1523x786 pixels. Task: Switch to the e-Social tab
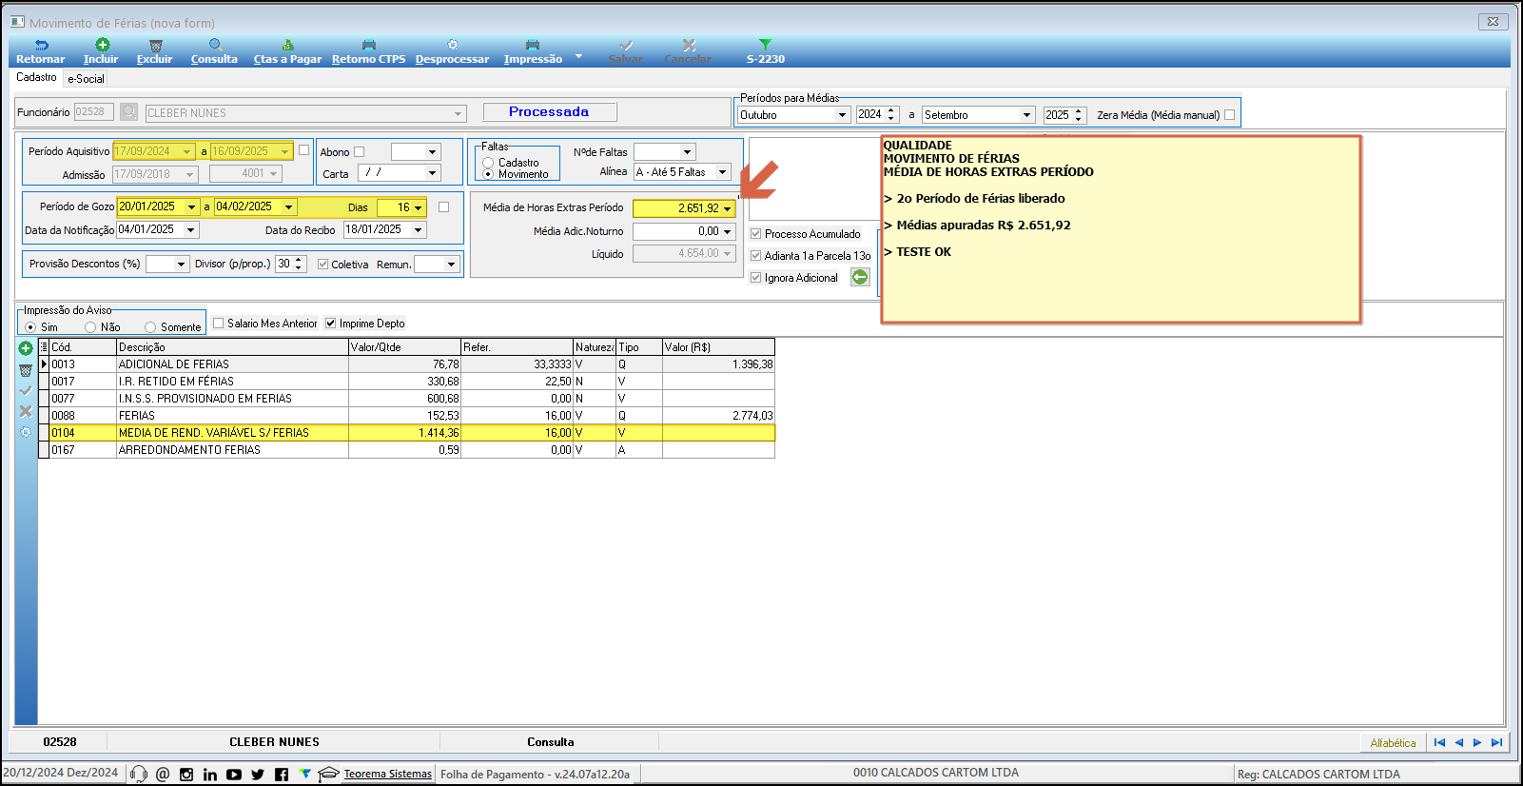[x=86, y=79]
